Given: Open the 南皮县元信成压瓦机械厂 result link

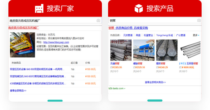Looking at the screenshot, I should [x=24, y=28].
